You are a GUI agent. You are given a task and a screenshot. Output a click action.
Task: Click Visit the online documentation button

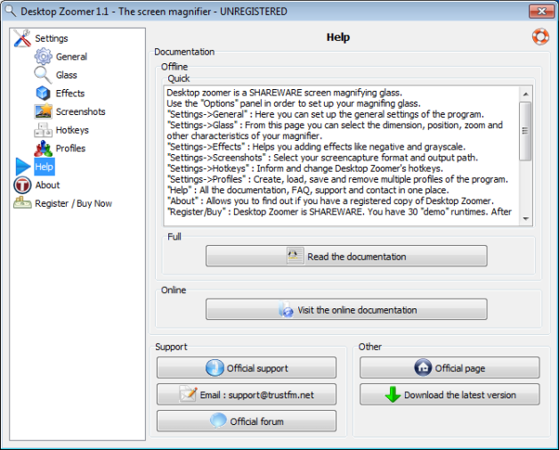[346, 309]
